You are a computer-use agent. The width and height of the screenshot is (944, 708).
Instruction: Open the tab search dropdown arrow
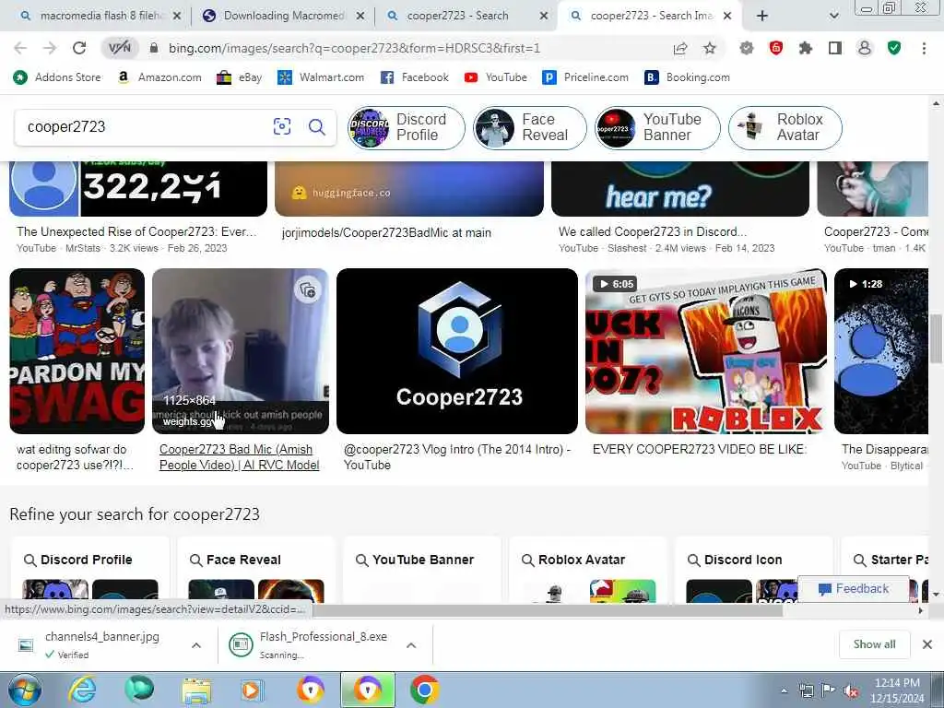(x=833, y=16)
